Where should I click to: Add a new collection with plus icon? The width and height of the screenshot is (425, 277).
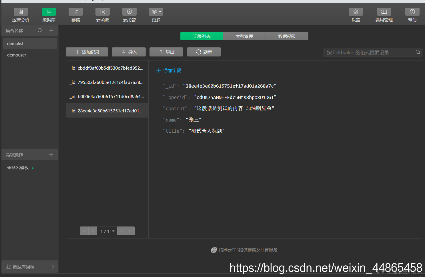51,31
